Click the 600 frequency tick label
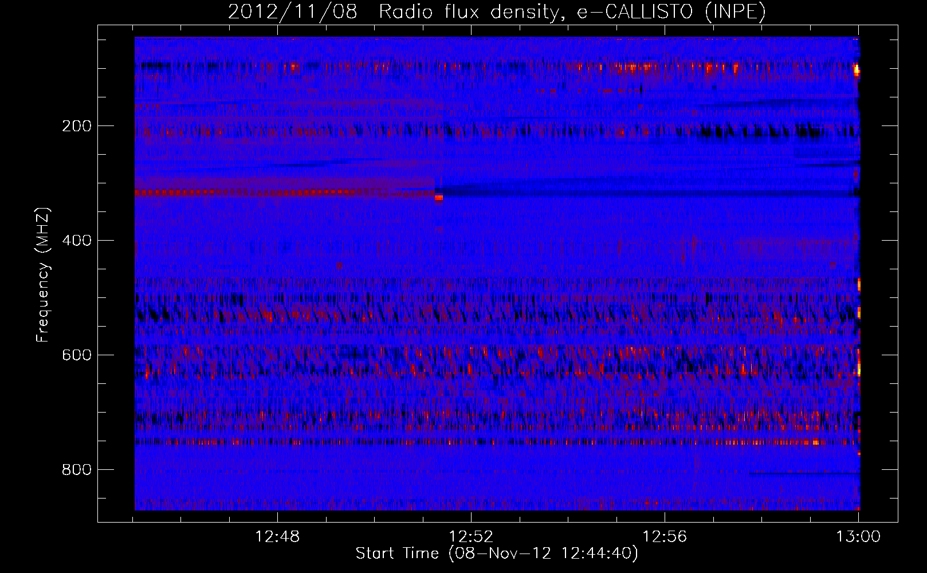The height and width of the screenshot is (573, 927). click(x=77, y=355)
